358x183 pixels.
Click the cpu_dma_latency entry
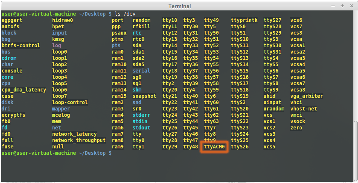coord(24,90)
